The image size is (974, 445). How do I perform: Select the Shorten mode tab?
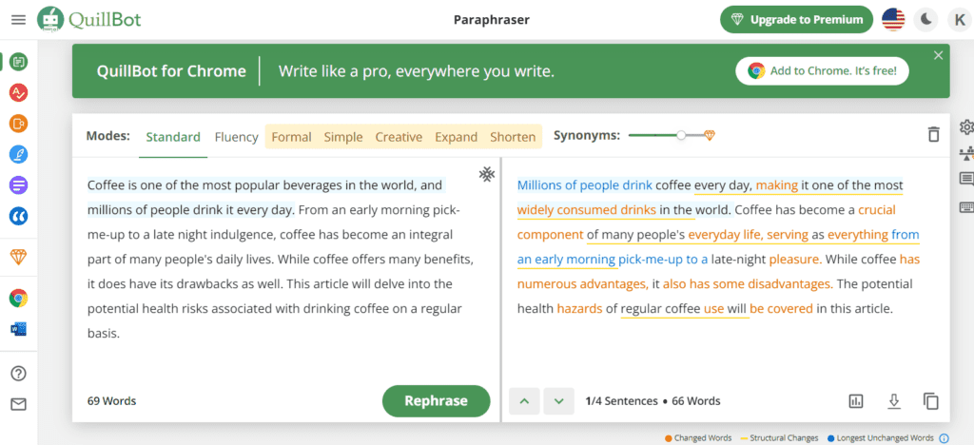pos(513,137)
